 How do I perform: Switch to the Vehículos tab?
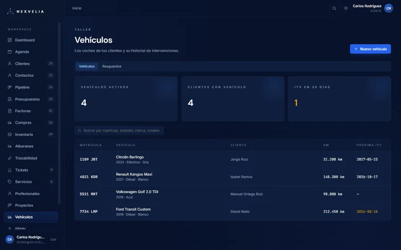click(87, 66)
